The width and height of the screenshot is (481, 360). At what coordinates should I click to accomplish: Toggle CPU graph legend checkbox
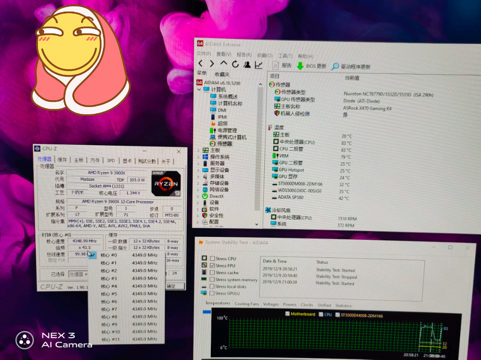321,314
